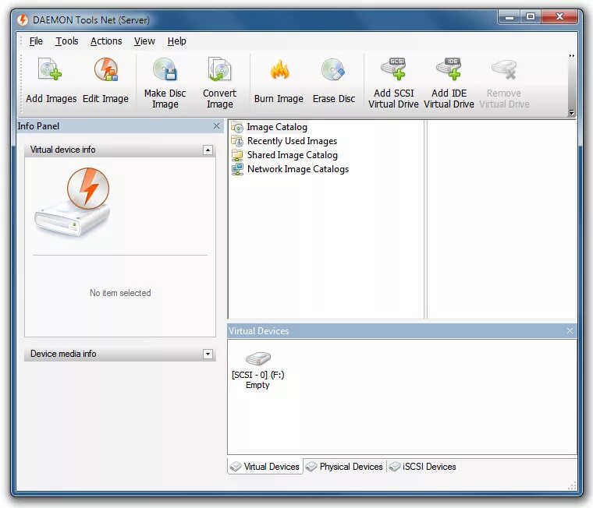The height and width of the screenshot is (508, 593).
Task: Click the toolbar drag handle grip
Action: coord(22,84)
